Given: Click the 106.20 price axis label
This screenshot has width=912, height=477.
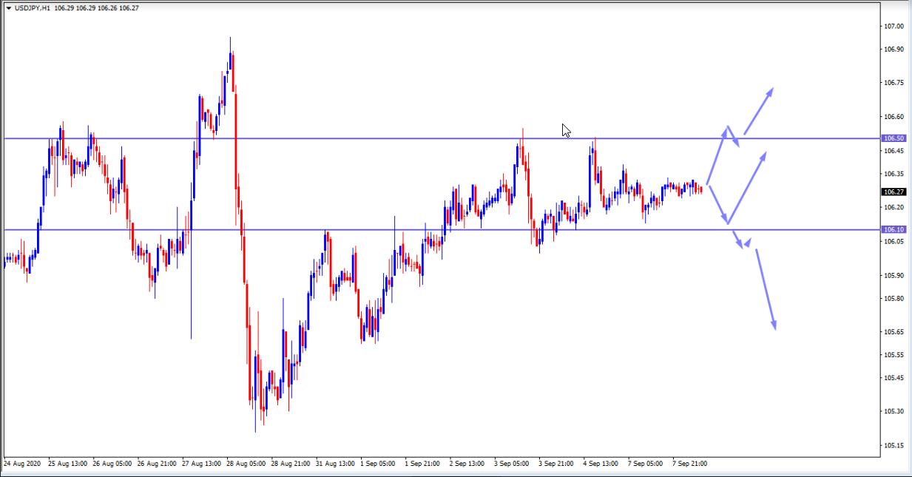Looking at the screenshot, I should (894, 207).
